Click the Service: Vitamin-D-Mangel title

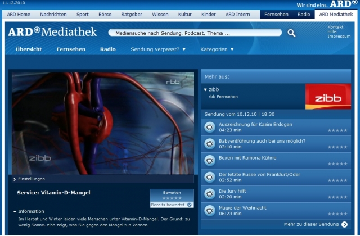(53, 193)
